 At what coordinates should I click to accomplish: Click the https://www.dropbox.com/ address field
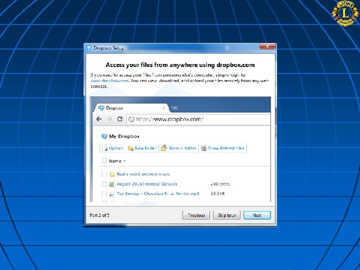(198, 119)
